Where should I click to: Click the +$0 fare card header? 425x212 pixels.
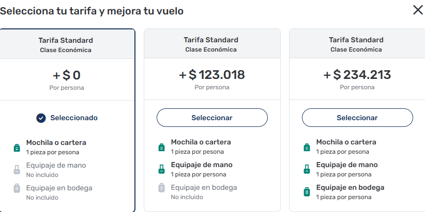click(x=66, y=44)
